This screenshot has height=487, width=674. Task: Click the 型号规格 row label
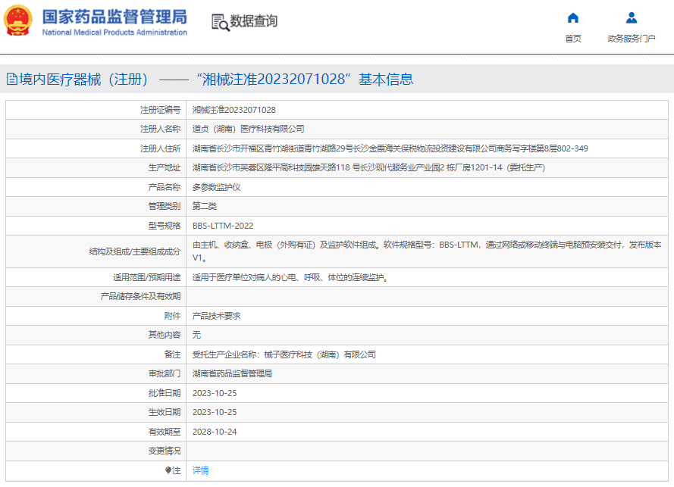[x=165, y=226]
